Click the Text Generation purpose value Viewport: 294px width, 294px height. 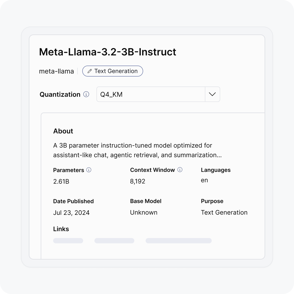pos(224,213)
